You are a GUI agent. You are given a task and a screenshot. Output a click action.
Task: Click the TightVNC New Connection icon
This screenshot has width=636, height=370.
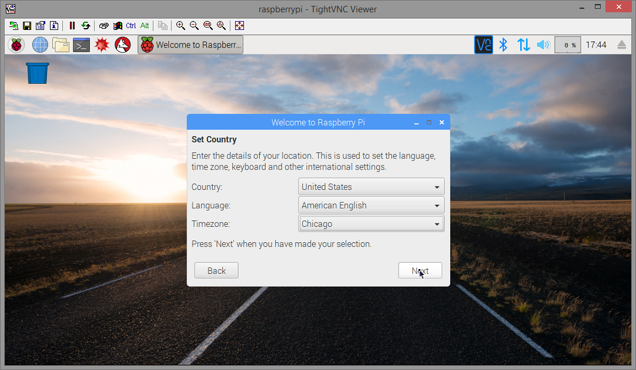[x=14, y=26]
